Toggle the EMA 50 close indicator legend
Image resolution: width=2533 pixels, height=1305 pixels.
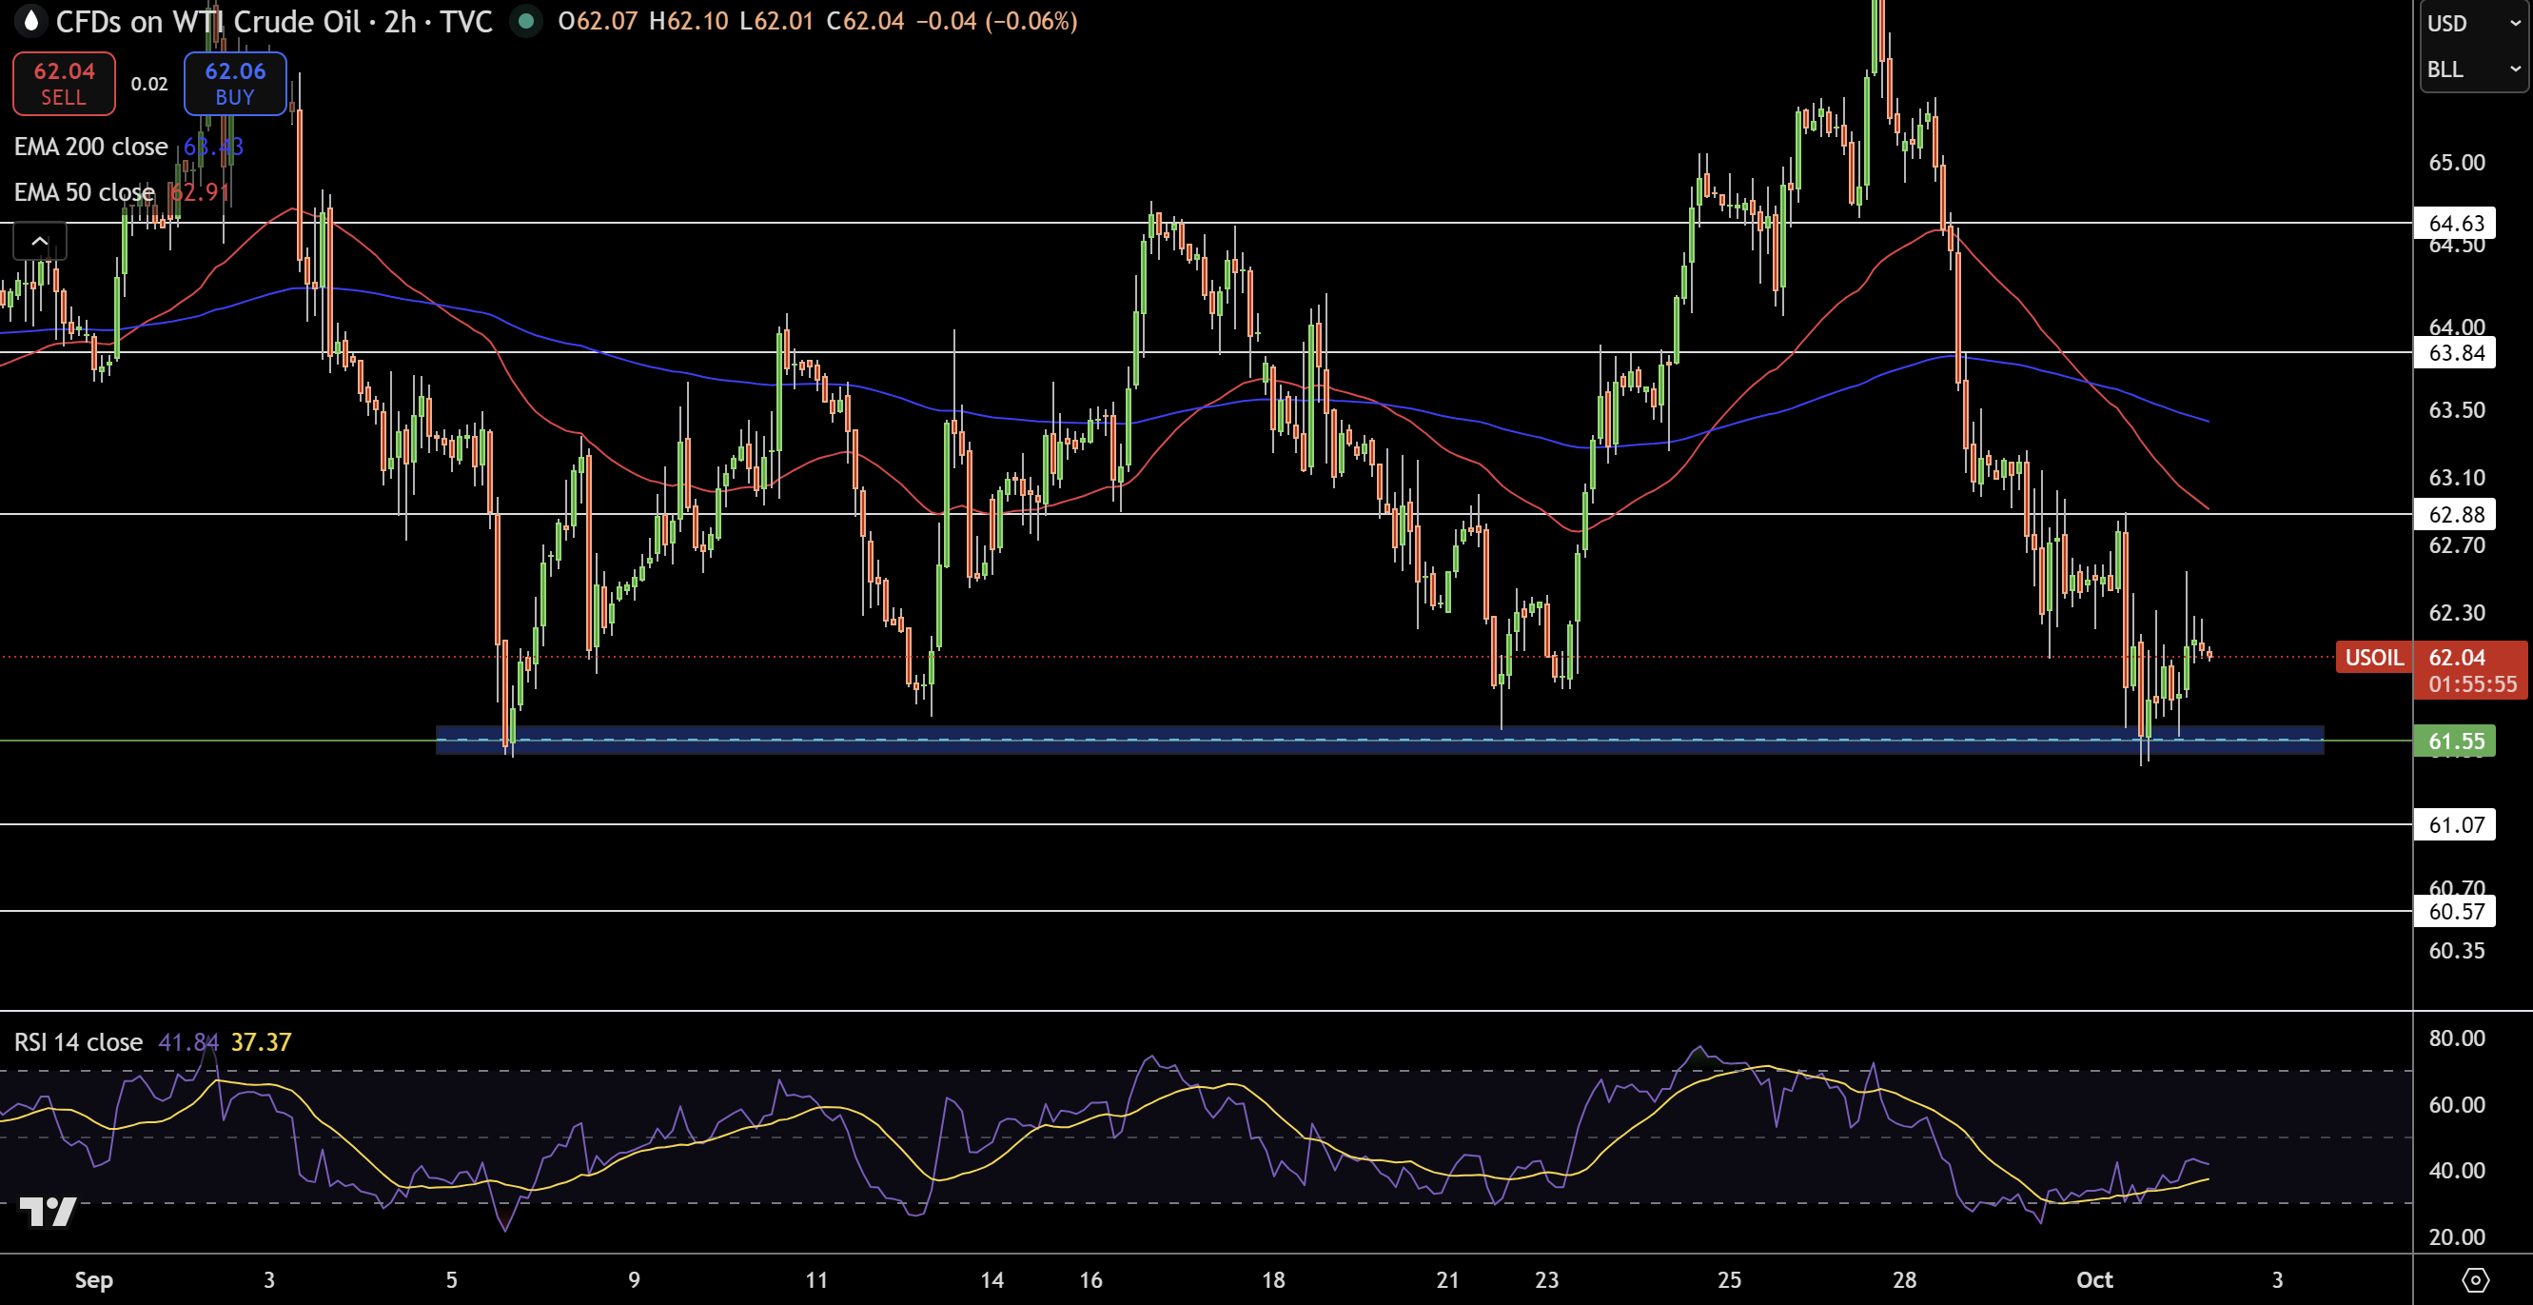pos(85,191)
